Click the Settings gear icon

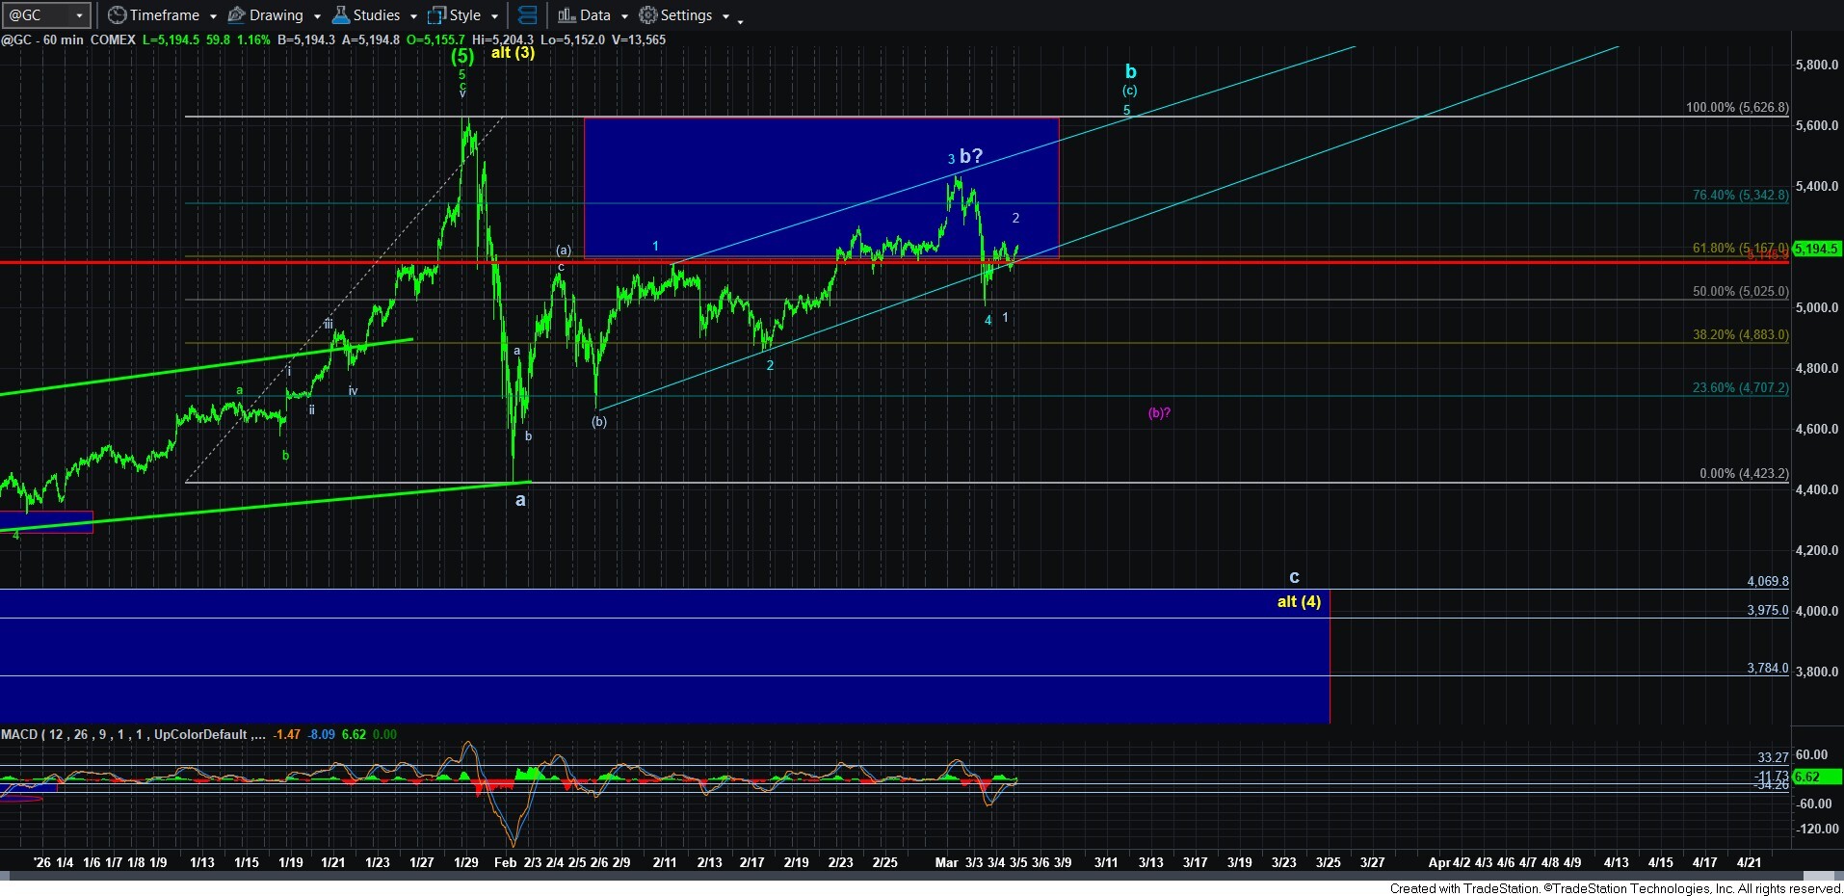[x=648, y=15]
